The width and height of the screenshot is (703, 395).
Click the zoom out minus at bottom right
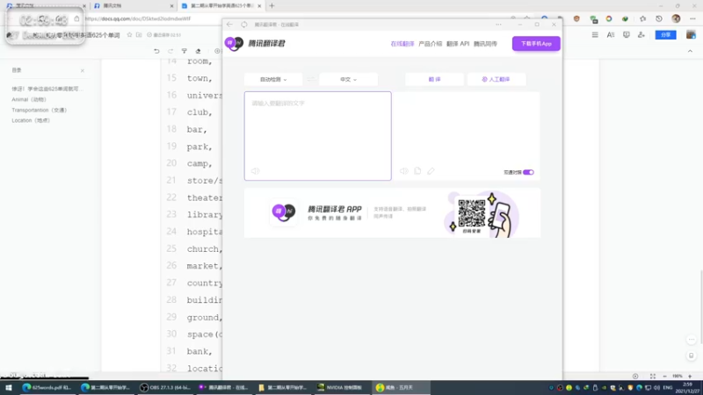click(x=665, y=377)
